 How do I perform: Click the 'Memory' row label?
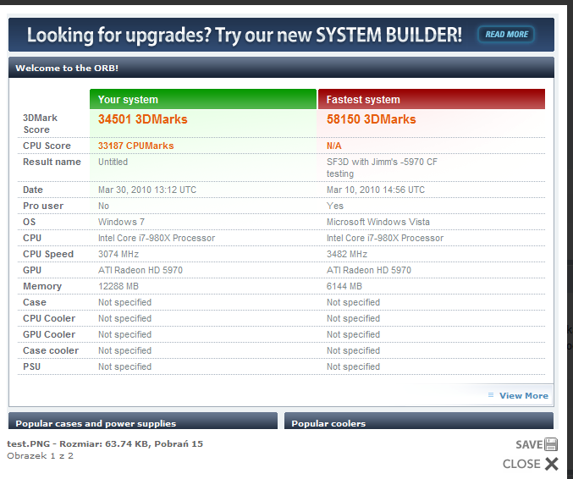[42, 286]
